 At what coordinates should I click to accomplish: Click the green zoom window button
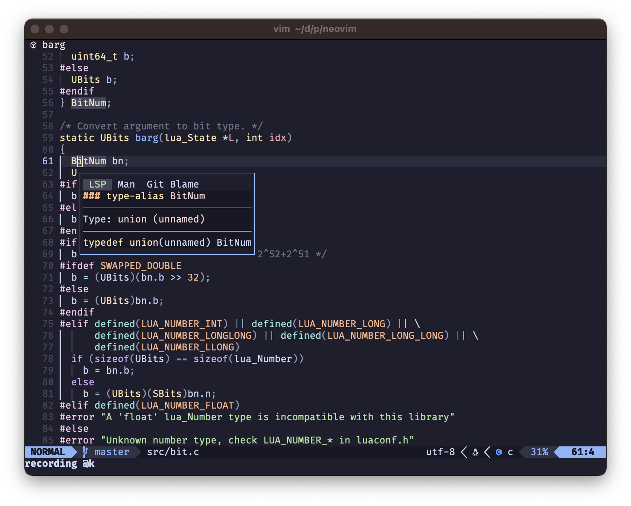[x=64, y=29]
